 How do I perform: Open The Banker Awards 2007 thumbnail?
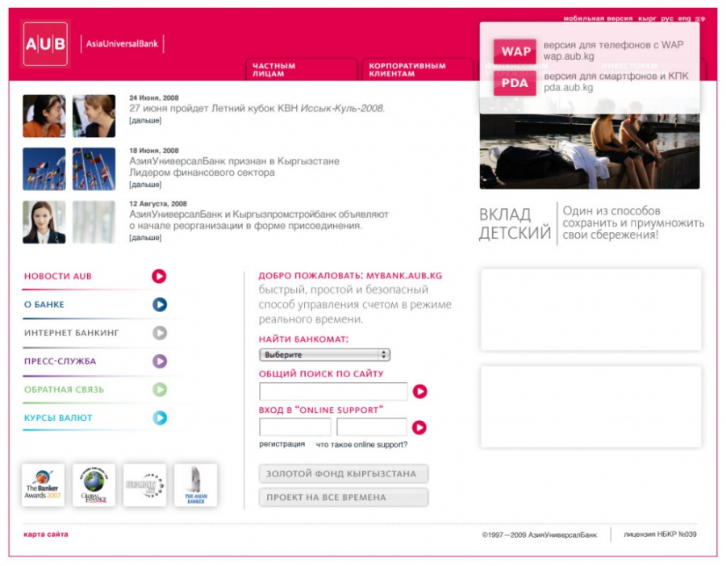43,485
